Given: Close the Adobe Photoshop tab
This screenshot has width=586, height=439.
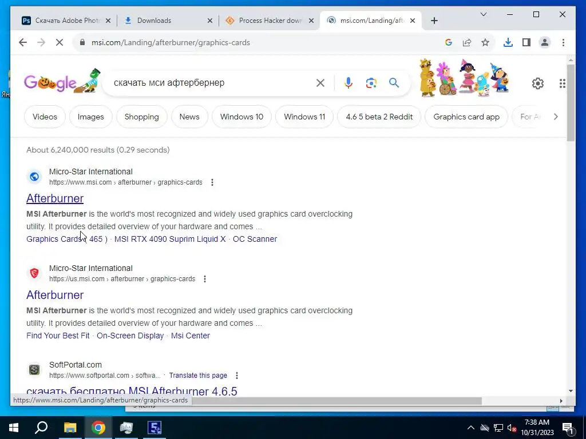Looking at the screenshot, I should (x=108, y=21).
